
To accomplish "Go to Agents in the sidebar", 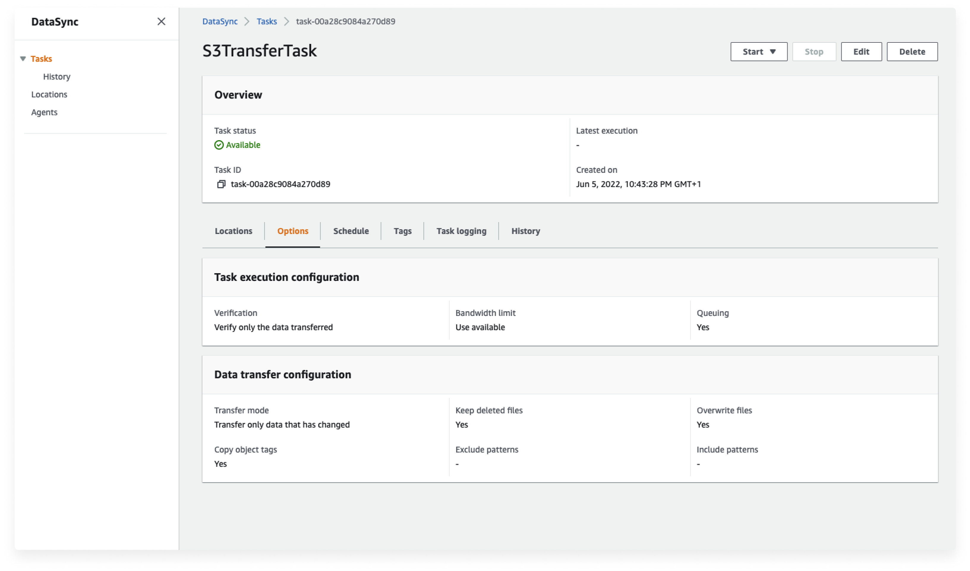I will (x=44, y=112).
